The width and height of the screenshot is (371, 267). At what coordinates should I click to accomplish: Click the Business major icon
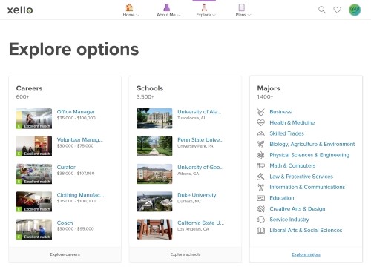[x=260, y=112]
